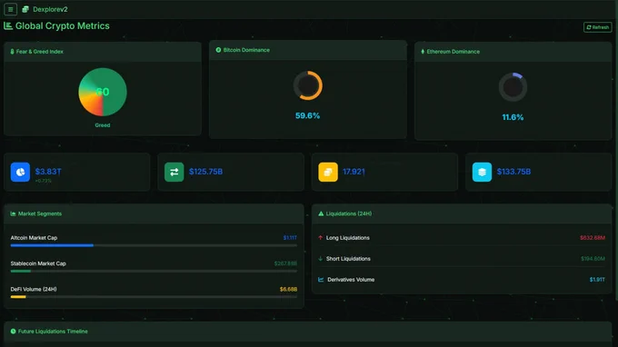Click the Dexplorev2 logo icon
Image resolution: width=618 pixels, height=347 pixels.
pos(25,9)
